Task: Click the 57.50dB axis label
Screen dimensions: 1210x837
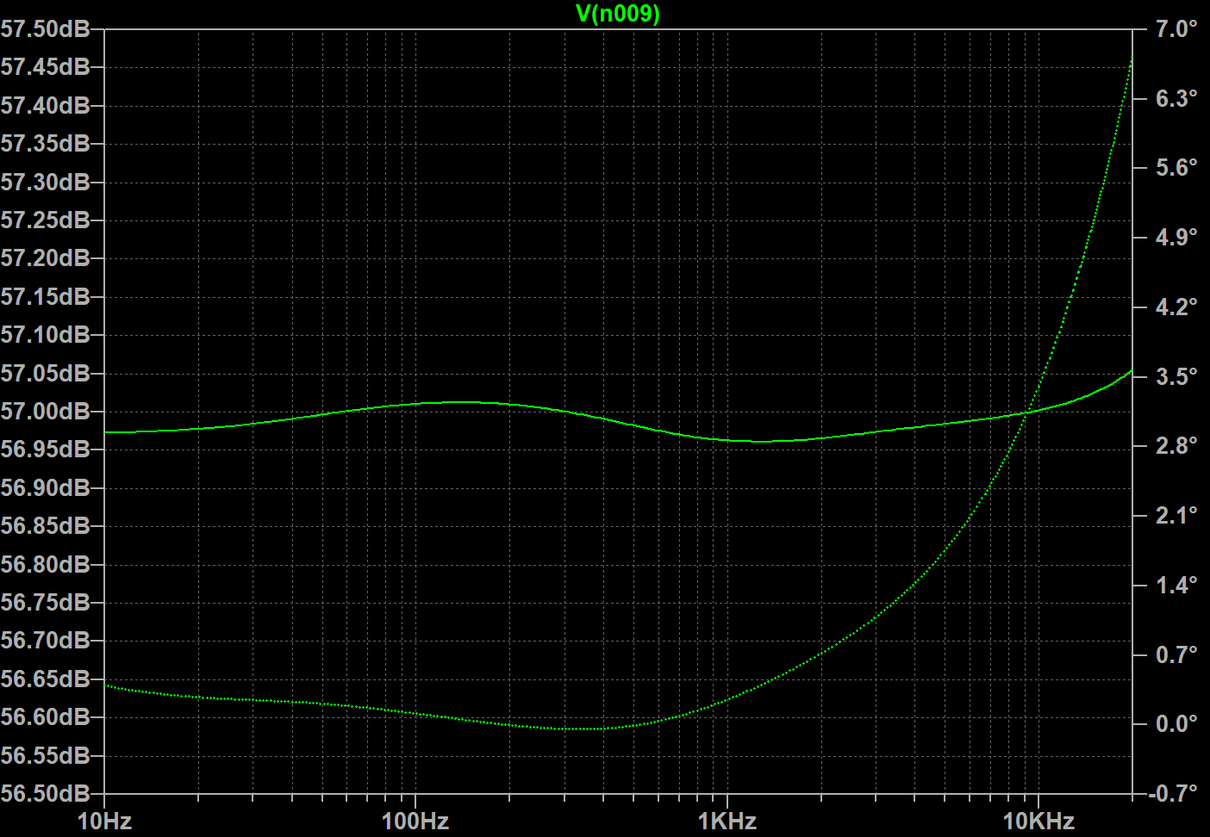Action: pos(45,29)
